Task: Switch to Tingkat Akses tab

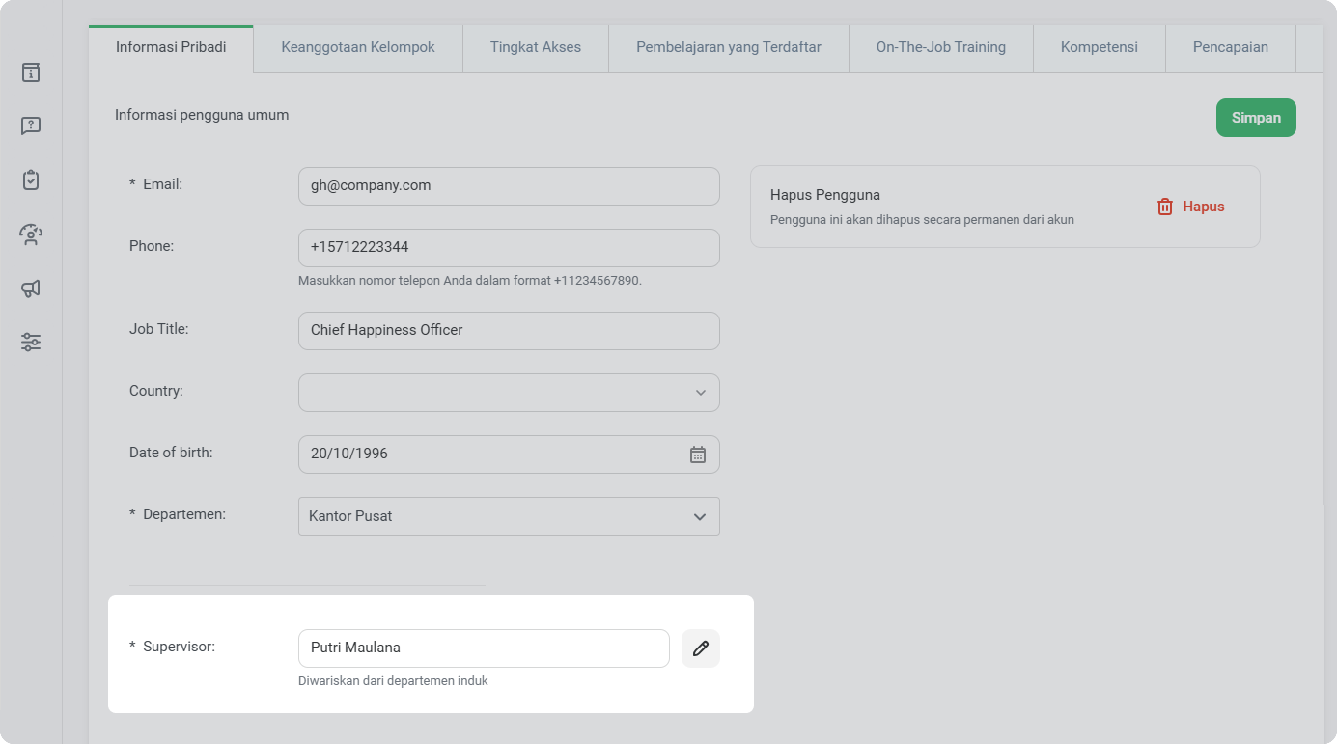Action: coord(535,48)
